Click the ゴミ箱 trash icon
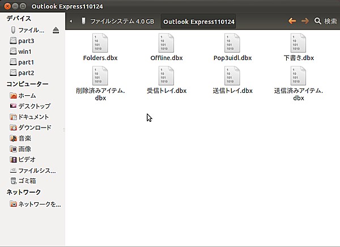Screen dimensions: 340x247 (14, 181)
